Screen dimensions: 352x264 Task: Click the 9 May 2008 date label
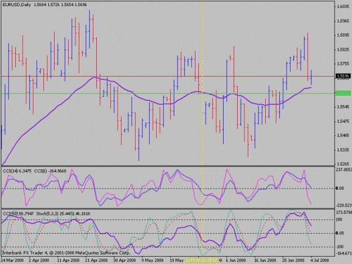pyautogui.click(x=153, y=260)
